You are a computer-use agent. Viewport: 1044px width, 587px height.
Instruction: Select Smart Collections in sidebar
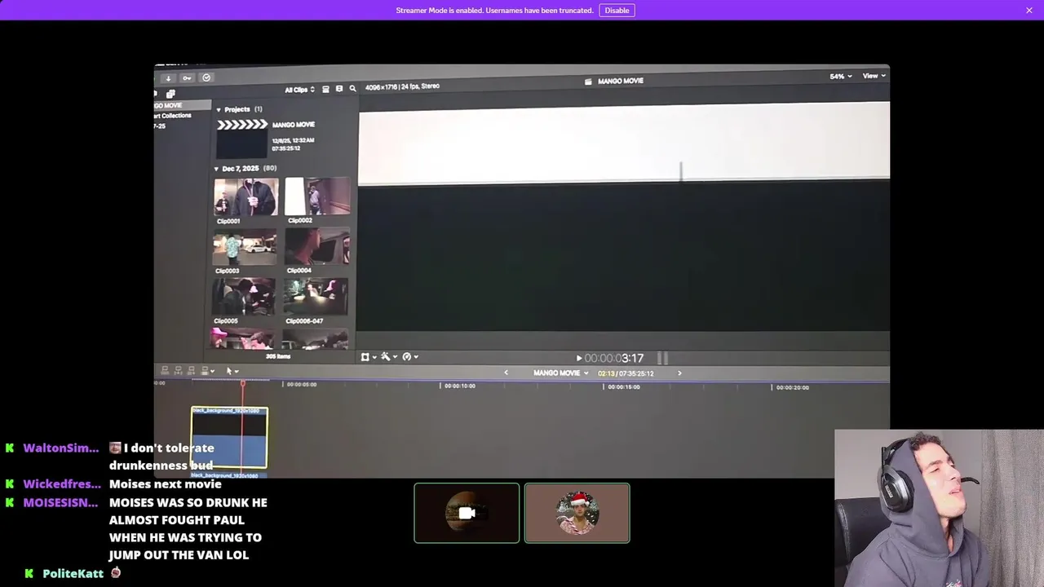172,115
